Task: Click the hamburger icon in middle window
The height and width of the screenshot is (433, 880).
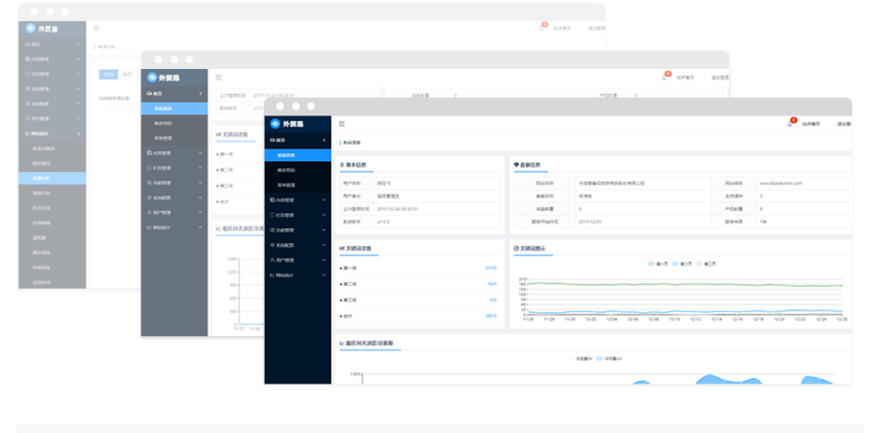Action: [218, 77]
